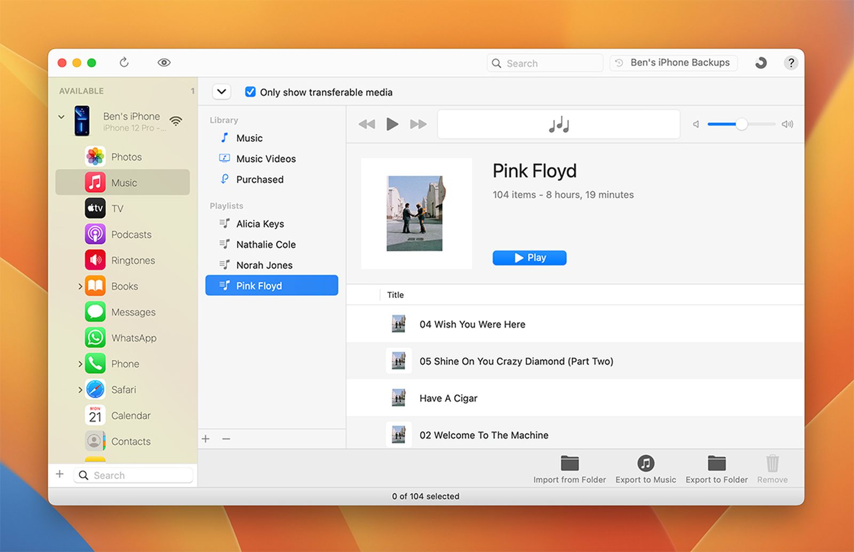This screenshot has height=552, width=854.
Task: Open Ben's iPhone Backups button
Action: click(674, 62)
